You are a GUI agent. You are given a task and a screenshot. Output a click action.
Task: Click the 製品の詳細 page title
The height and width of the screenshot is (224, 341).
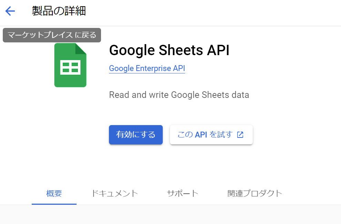coord(59,11)
